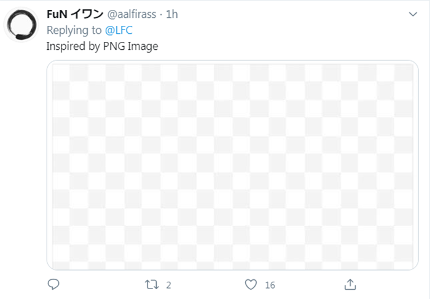
Task: Reply using the speech bubble icon
Action: (x=53, y=284)
